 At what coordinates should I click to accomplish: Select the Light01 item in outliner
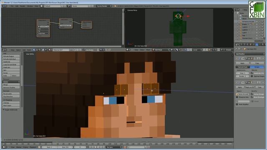click(245, 27)
